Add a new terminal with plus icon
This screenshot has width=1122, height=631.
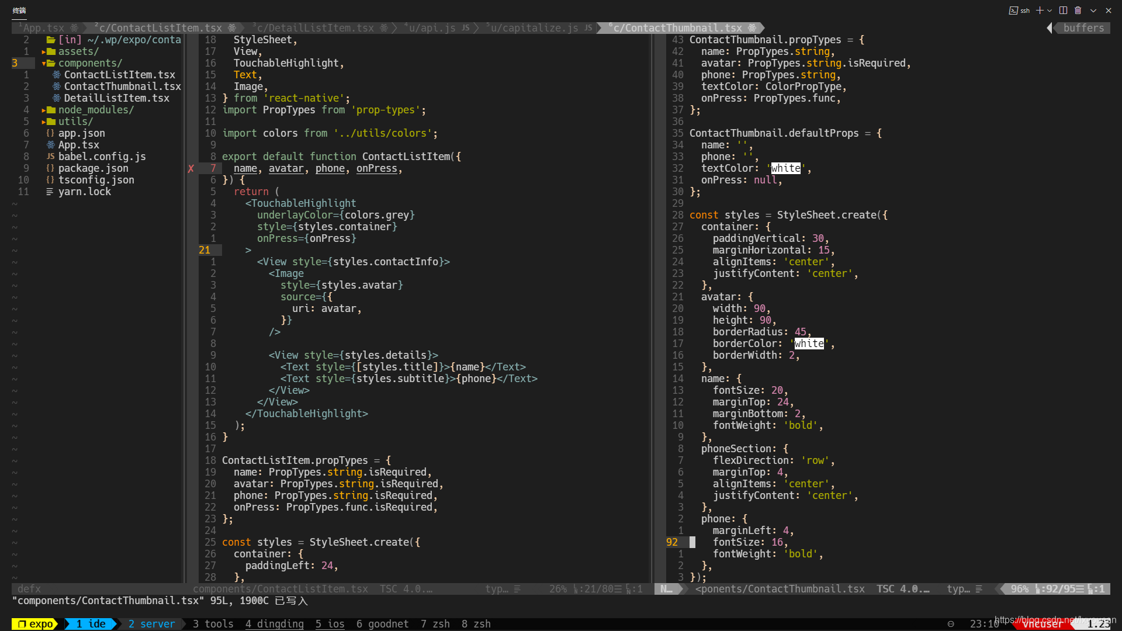click(1040, 11)
